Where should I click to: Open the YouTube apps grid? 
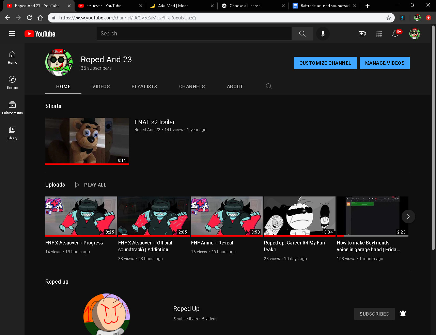[x=378, y=34]
